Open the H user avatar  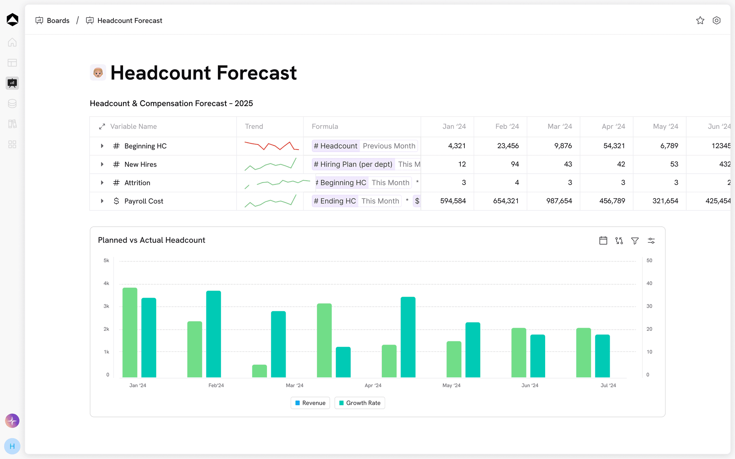(x=12, y=446)
